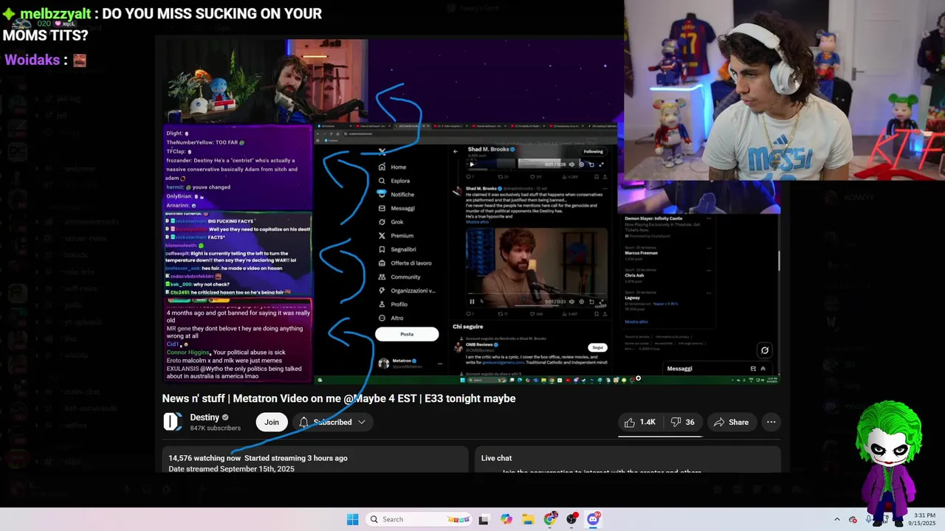Open YouTube more actions ellipsis menu
Screen dimensions: 945x531
(x=771, y=422)
